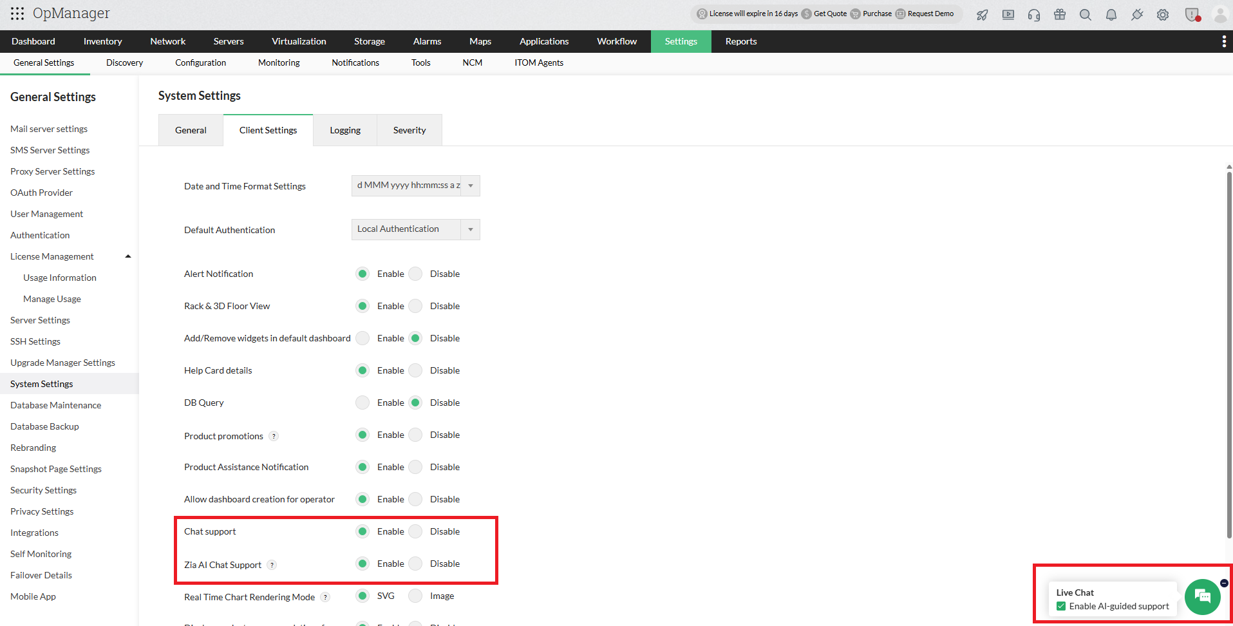The image size is (1233, 626).
Task: Open the alarm bell notifications icon
Action: click(1111, 15)
